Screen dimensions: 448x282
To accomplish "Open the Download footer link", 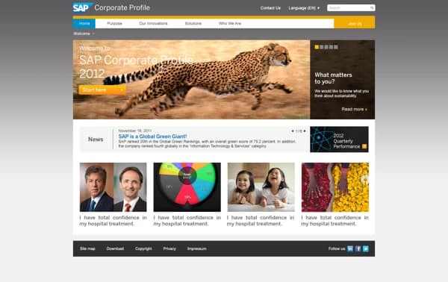I will (115, 248).
